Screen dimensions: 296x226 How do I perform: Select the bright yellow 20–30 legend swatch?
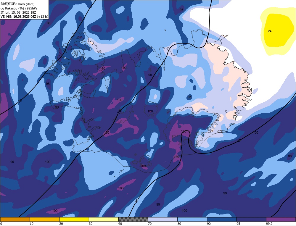pyautogui.click(x=74, y=219)
